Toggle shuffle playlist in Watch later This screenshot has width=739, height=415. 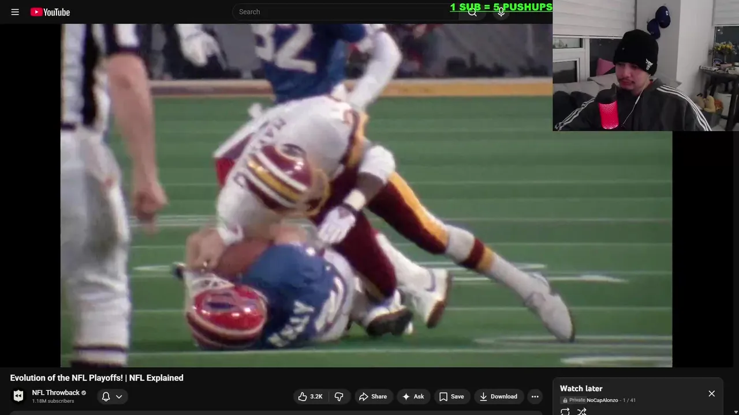click(x=582, y=411)
